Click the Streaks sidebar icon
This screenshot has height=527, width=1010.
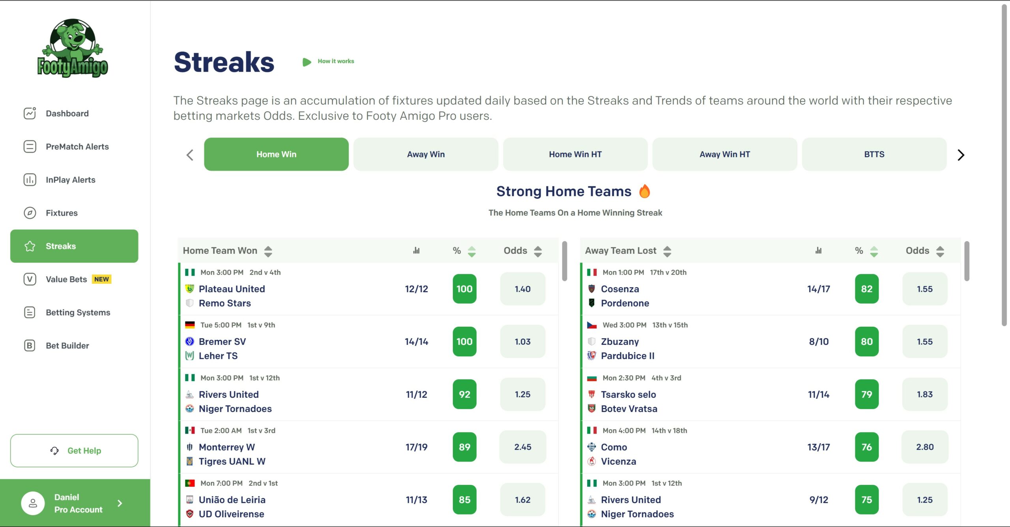click(x=30, y=246)
